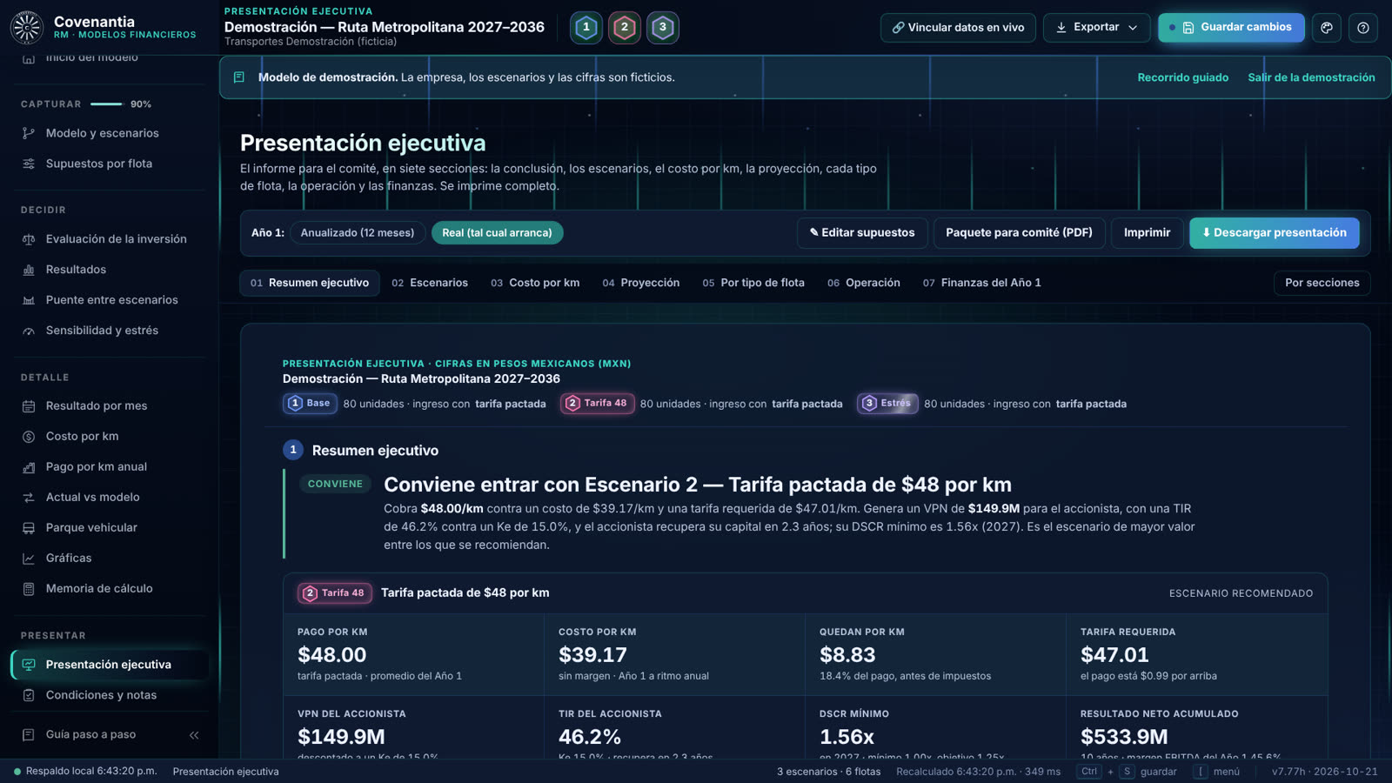1392x783 pixels.
Task: Click the Parque vehicular bus icon
Action: click(29, 528)
